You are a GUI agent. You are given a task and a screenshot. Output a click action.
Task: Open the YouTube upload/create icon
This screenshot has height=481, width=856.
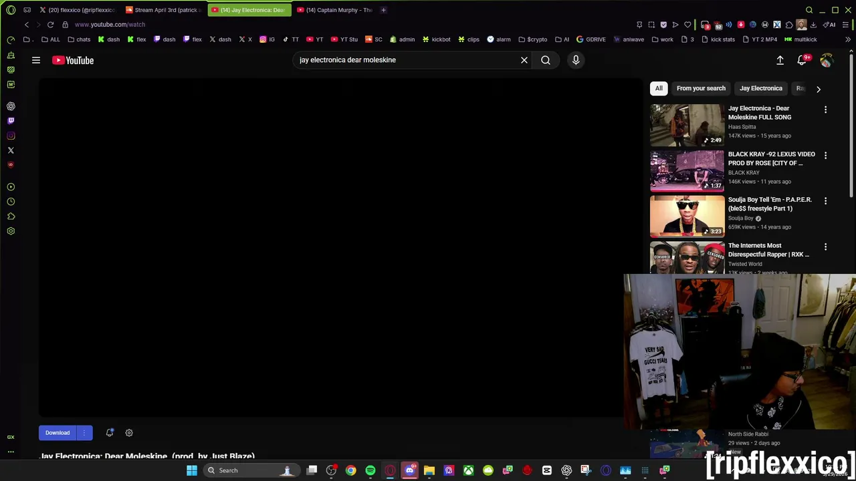(x=780, y=60)
